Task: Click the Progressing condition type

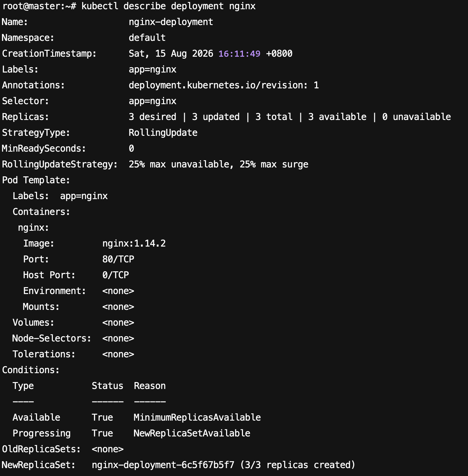Action: coord(42,433)
